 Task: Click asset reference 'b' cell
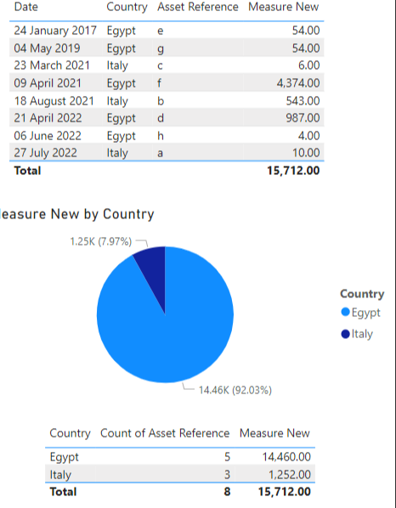tap(161, 101)
